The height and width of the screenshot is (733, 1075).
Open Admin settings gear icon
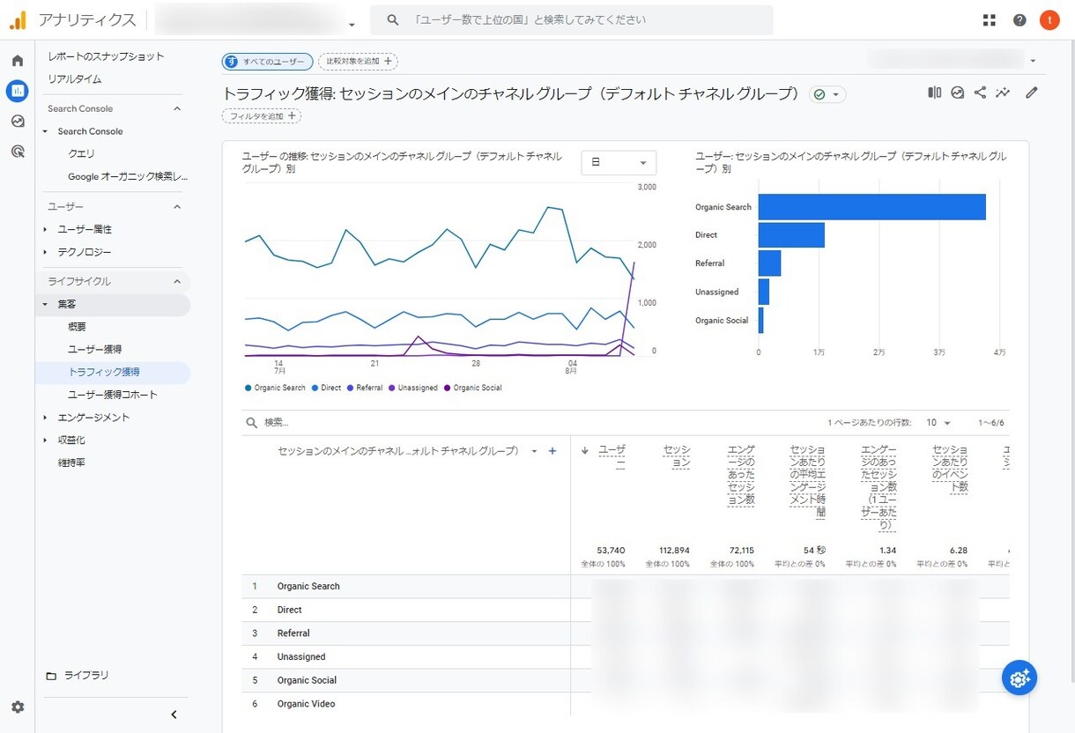click(x=18, y=707)
